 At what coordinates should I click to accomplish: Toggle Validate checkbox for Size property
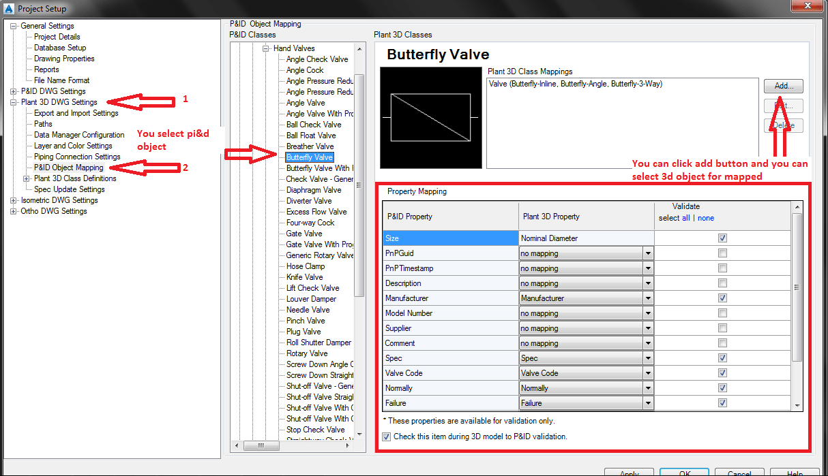[x=722, y=238]
